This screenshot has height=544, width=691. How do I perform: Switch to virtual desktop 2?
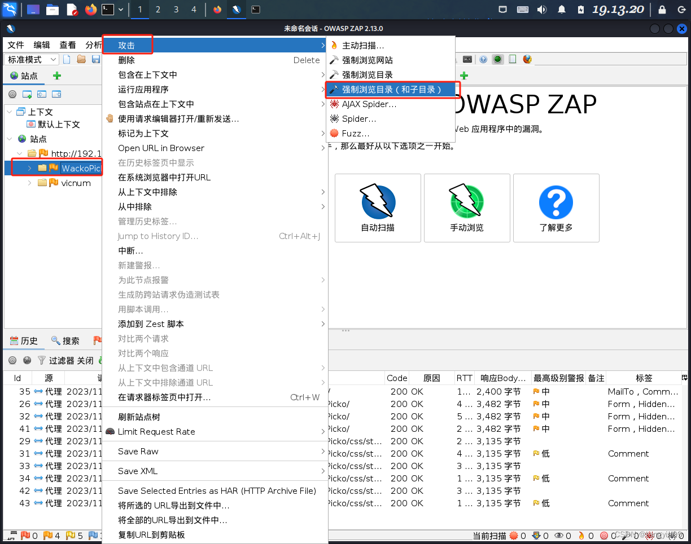point(158,10)
